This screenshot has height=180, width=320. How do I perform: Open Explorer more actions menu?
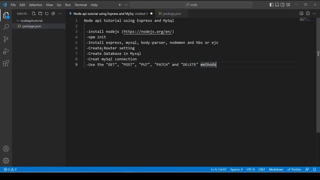60,13
